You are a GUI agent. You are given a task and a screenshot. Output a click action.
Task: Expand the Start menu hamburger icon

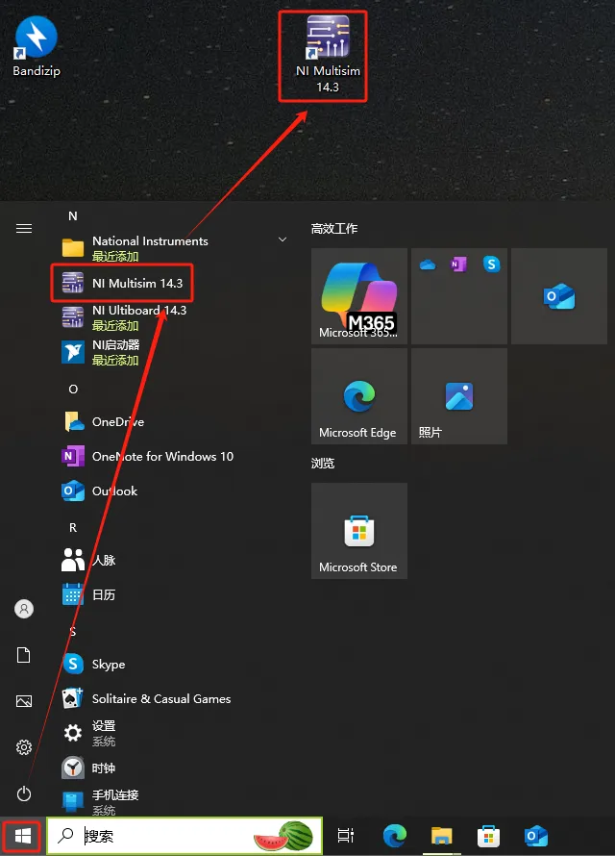click(24, 228)
